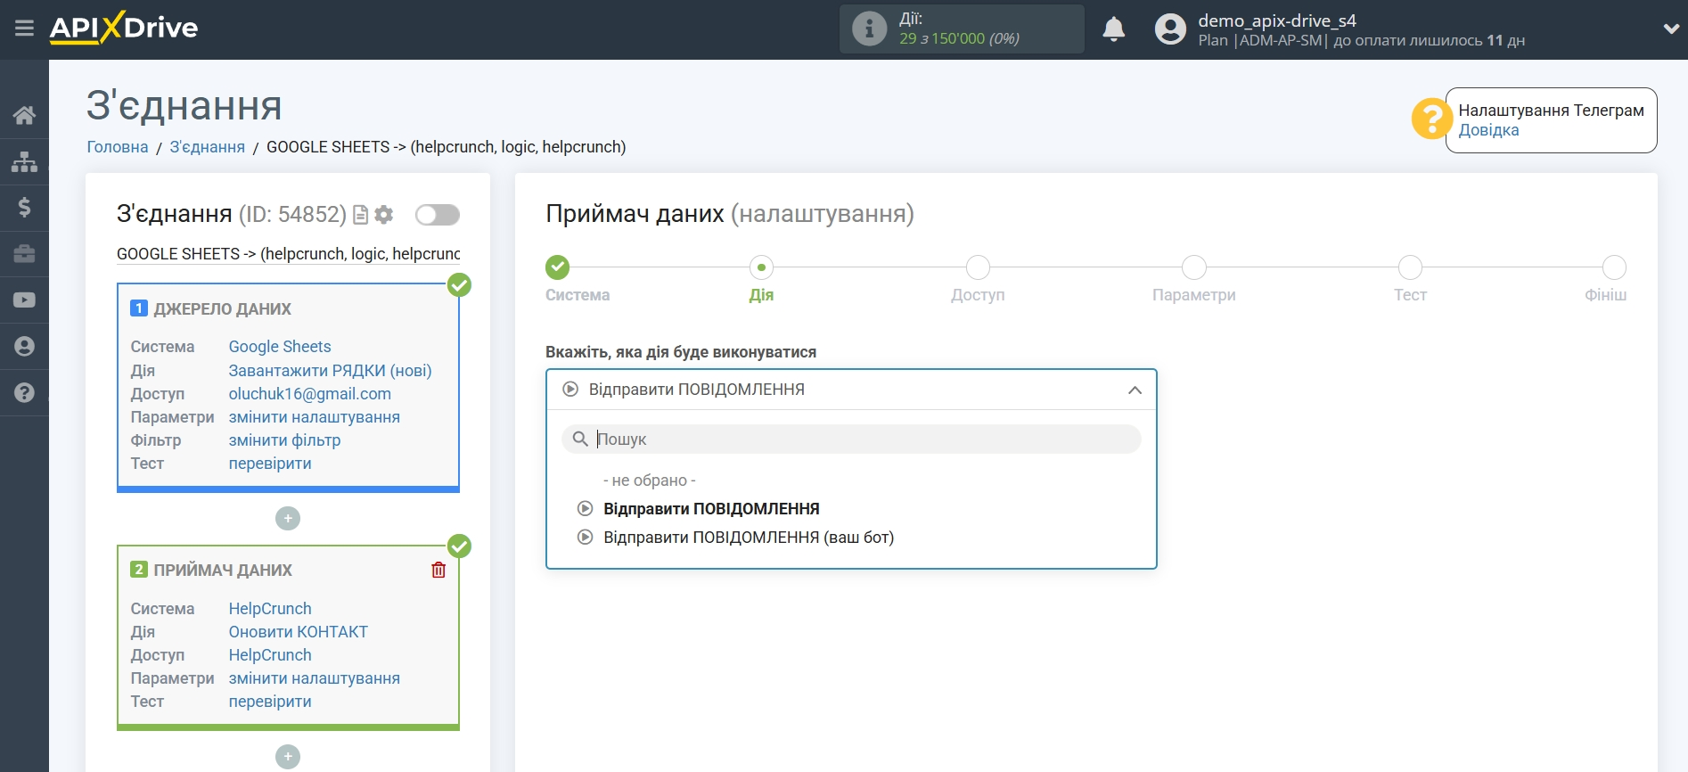Select the '- не обрано -' option
Viewport: 1688px width, 772px height.
(650, 480)
